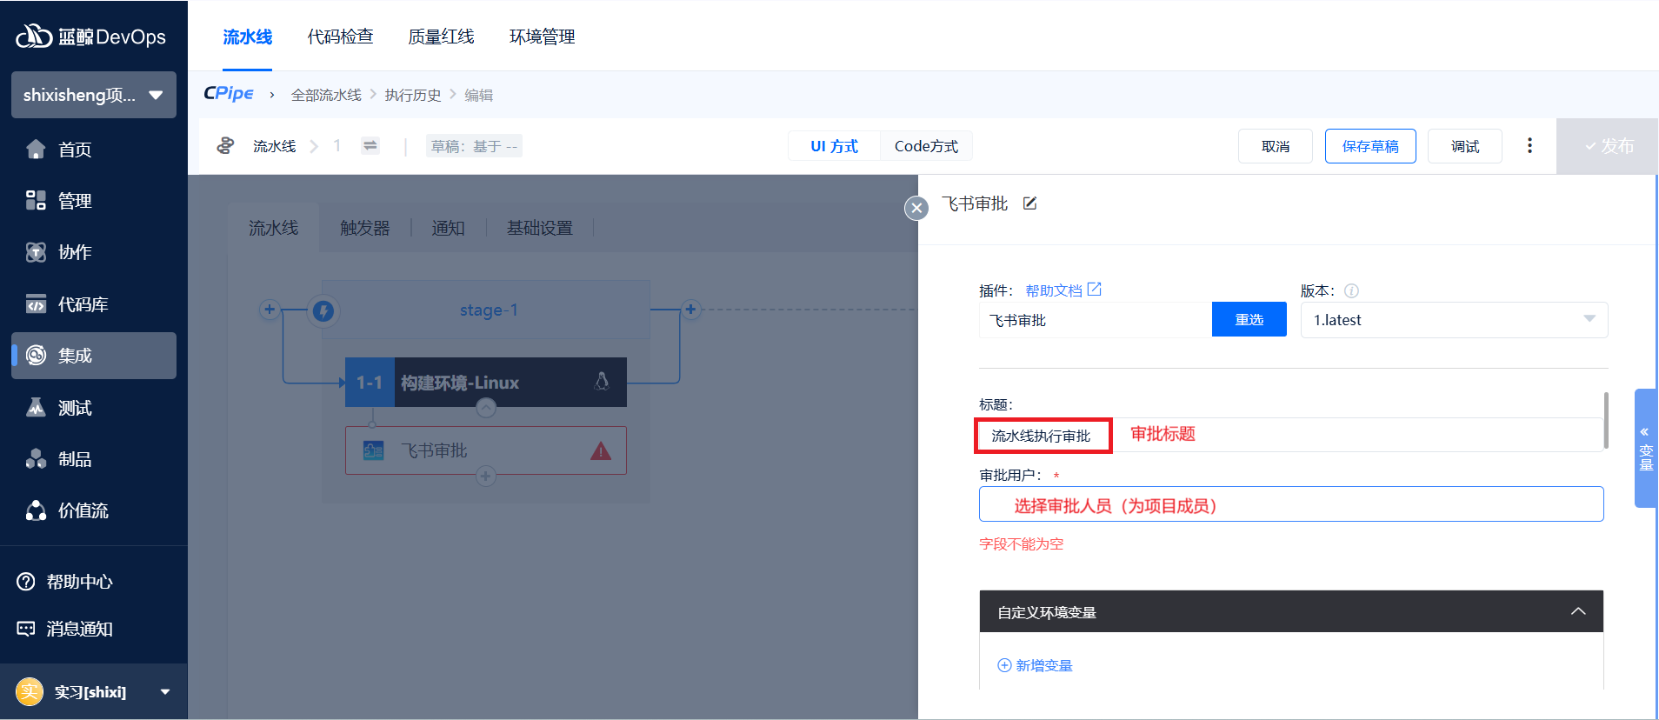
Task: Close the 飞书审批 side panel
Action: 916,208
